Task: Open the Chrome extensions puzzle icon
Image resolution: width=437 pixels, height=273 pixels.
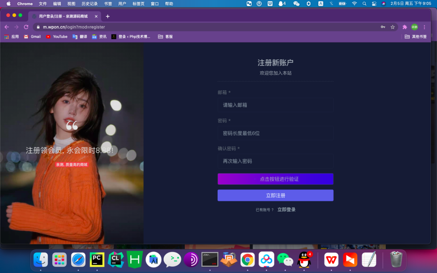Action: pyautogui.click(x=405, y=27)
